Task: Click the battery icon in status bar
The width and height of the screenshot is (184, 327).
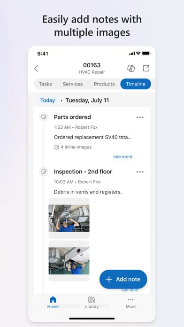Action: pyautogui.click(x=146, y=54)
